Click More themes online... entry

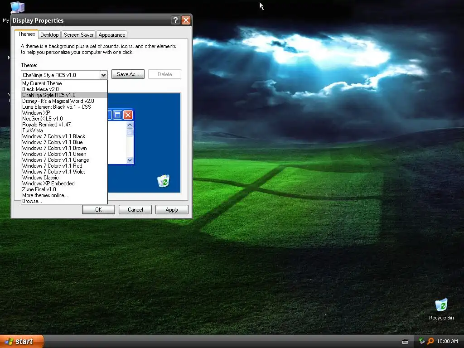point(64,195)
